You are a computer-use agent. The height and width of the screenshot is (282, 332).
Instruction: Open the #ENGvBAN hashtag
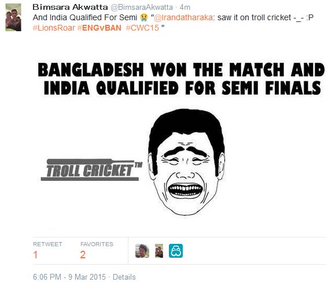pos(99,28)
